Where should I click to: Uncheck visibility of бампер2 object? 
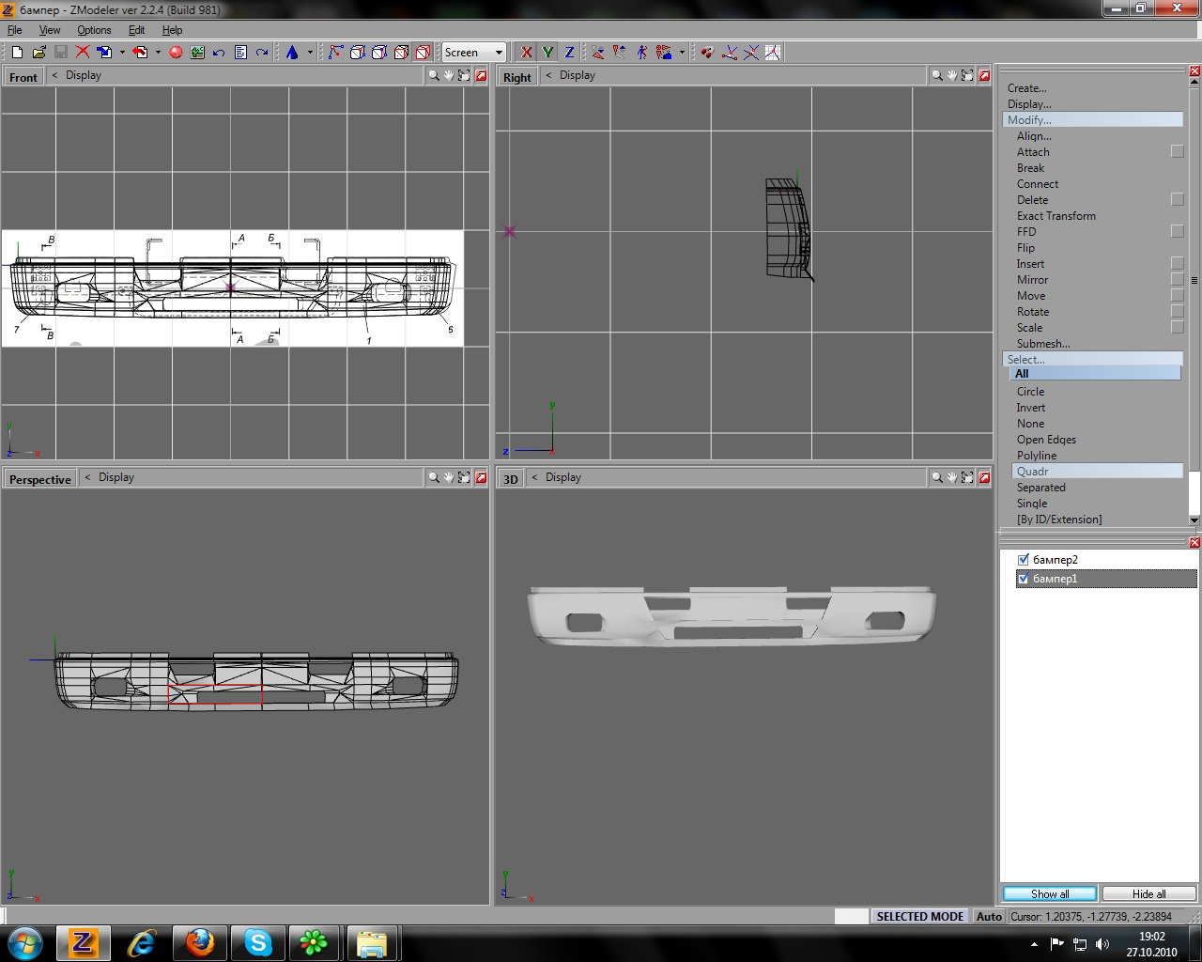click(x=1024, y=559)
